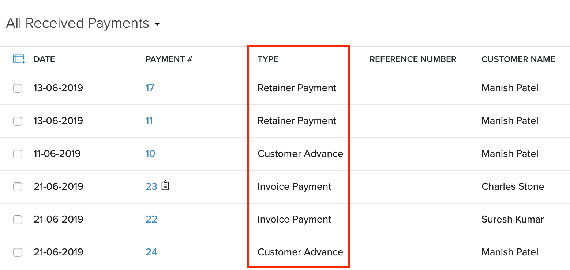Viewport: 570px width, 270px height.
Task: Sort by the PAYMENT # column header
Action: (x=169, y=59)
